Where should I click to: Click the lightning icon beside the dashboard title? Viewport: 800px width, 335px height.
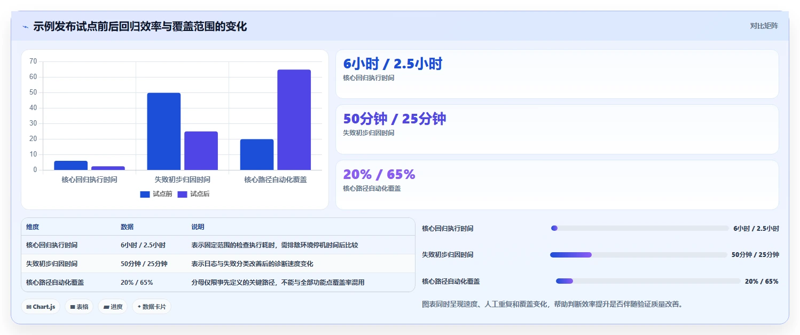coord(25,26)
